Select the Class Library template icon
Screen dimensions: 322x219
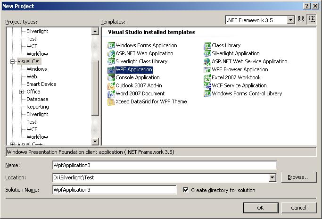click(x=207, y=45)
